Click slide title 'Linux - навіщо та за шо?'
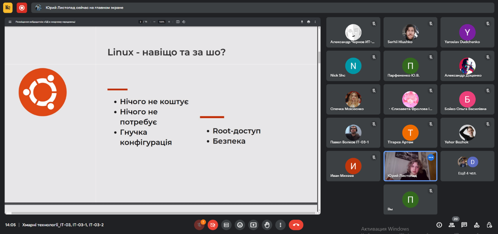The width and height of the screenshot is (498, 234). pyautogui.click(x=167, y=52)
